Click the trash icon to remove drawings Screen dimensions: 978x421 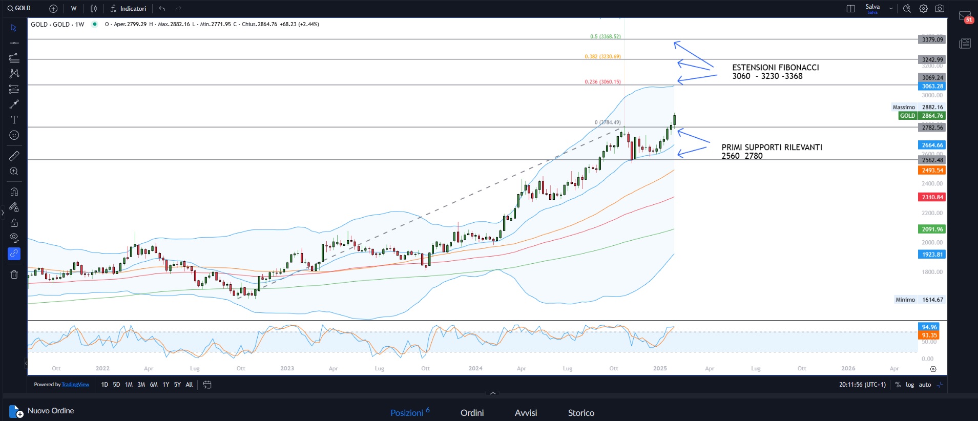coord(14,275)
